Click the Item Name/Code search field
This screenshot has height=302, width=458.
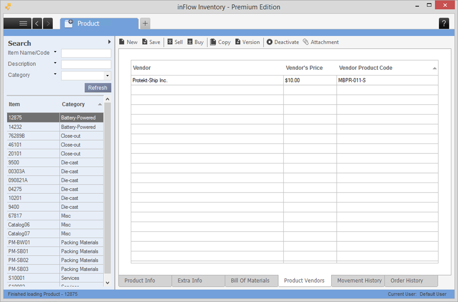(86, 53)
